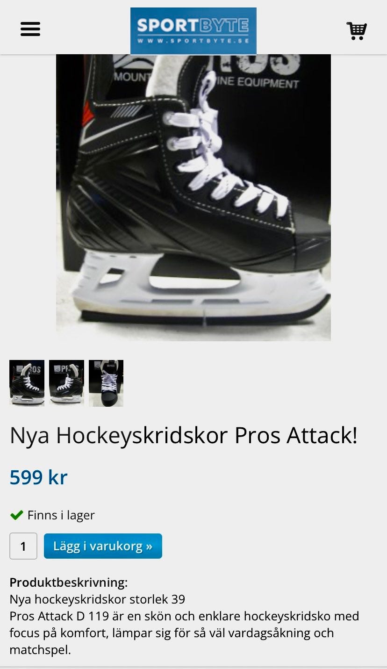Open the hamburger navigation menu
The image size is (387, 669).
tap(30, 29)
